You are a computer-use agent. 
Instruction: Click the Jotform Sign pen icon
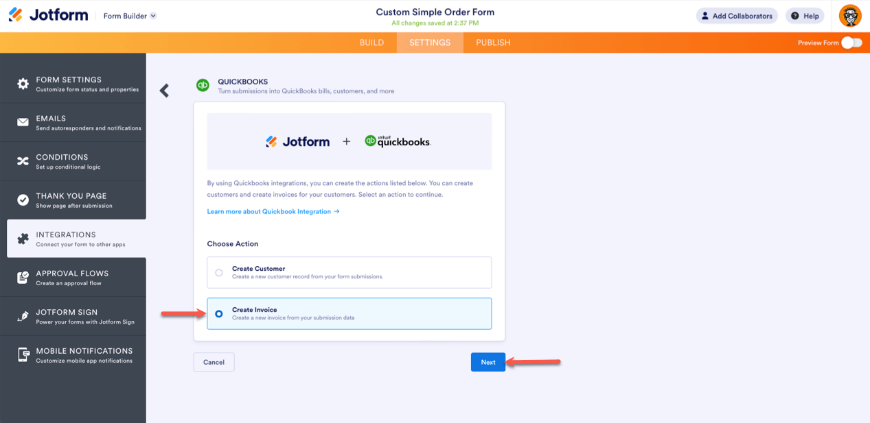point(23,316)
